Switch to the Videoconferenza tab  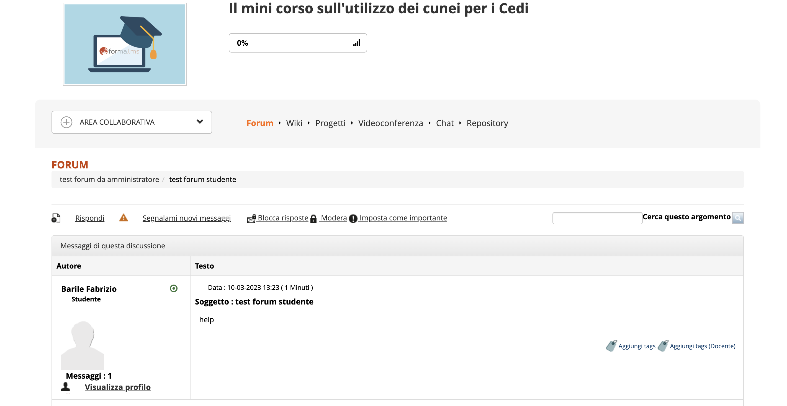coord(390,123)
